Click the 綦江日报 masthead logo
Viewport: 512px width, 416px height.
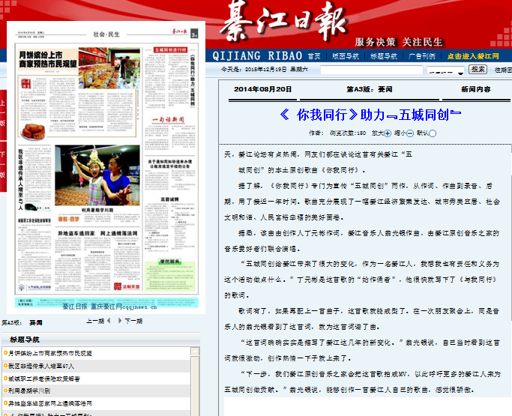point(283,20)
